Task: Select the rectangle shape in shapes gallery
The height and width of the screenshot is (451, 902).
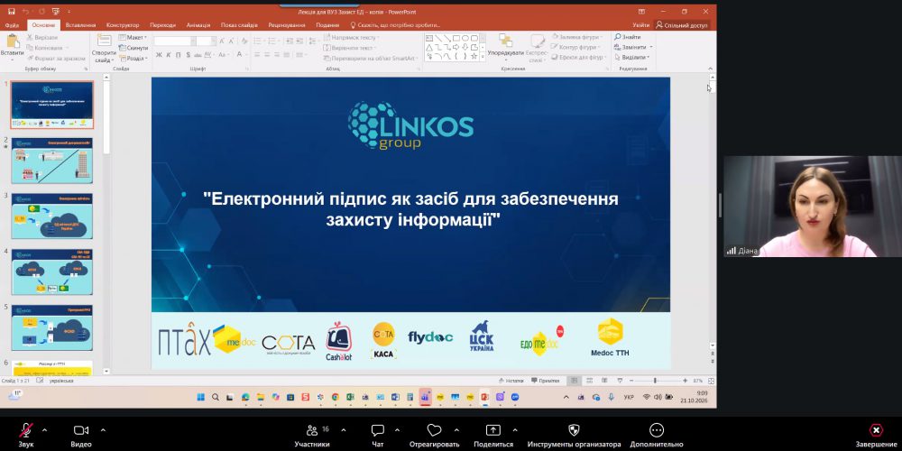Action: (x=456, y=39)
